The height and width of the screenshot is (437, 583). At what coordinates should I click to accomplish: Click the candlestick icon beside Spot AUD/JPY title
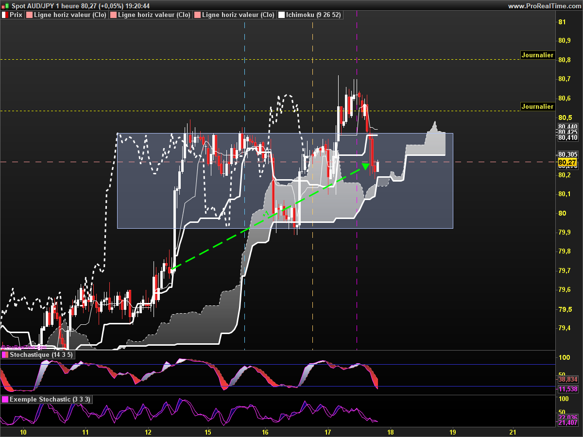click(x=5, y=6)
